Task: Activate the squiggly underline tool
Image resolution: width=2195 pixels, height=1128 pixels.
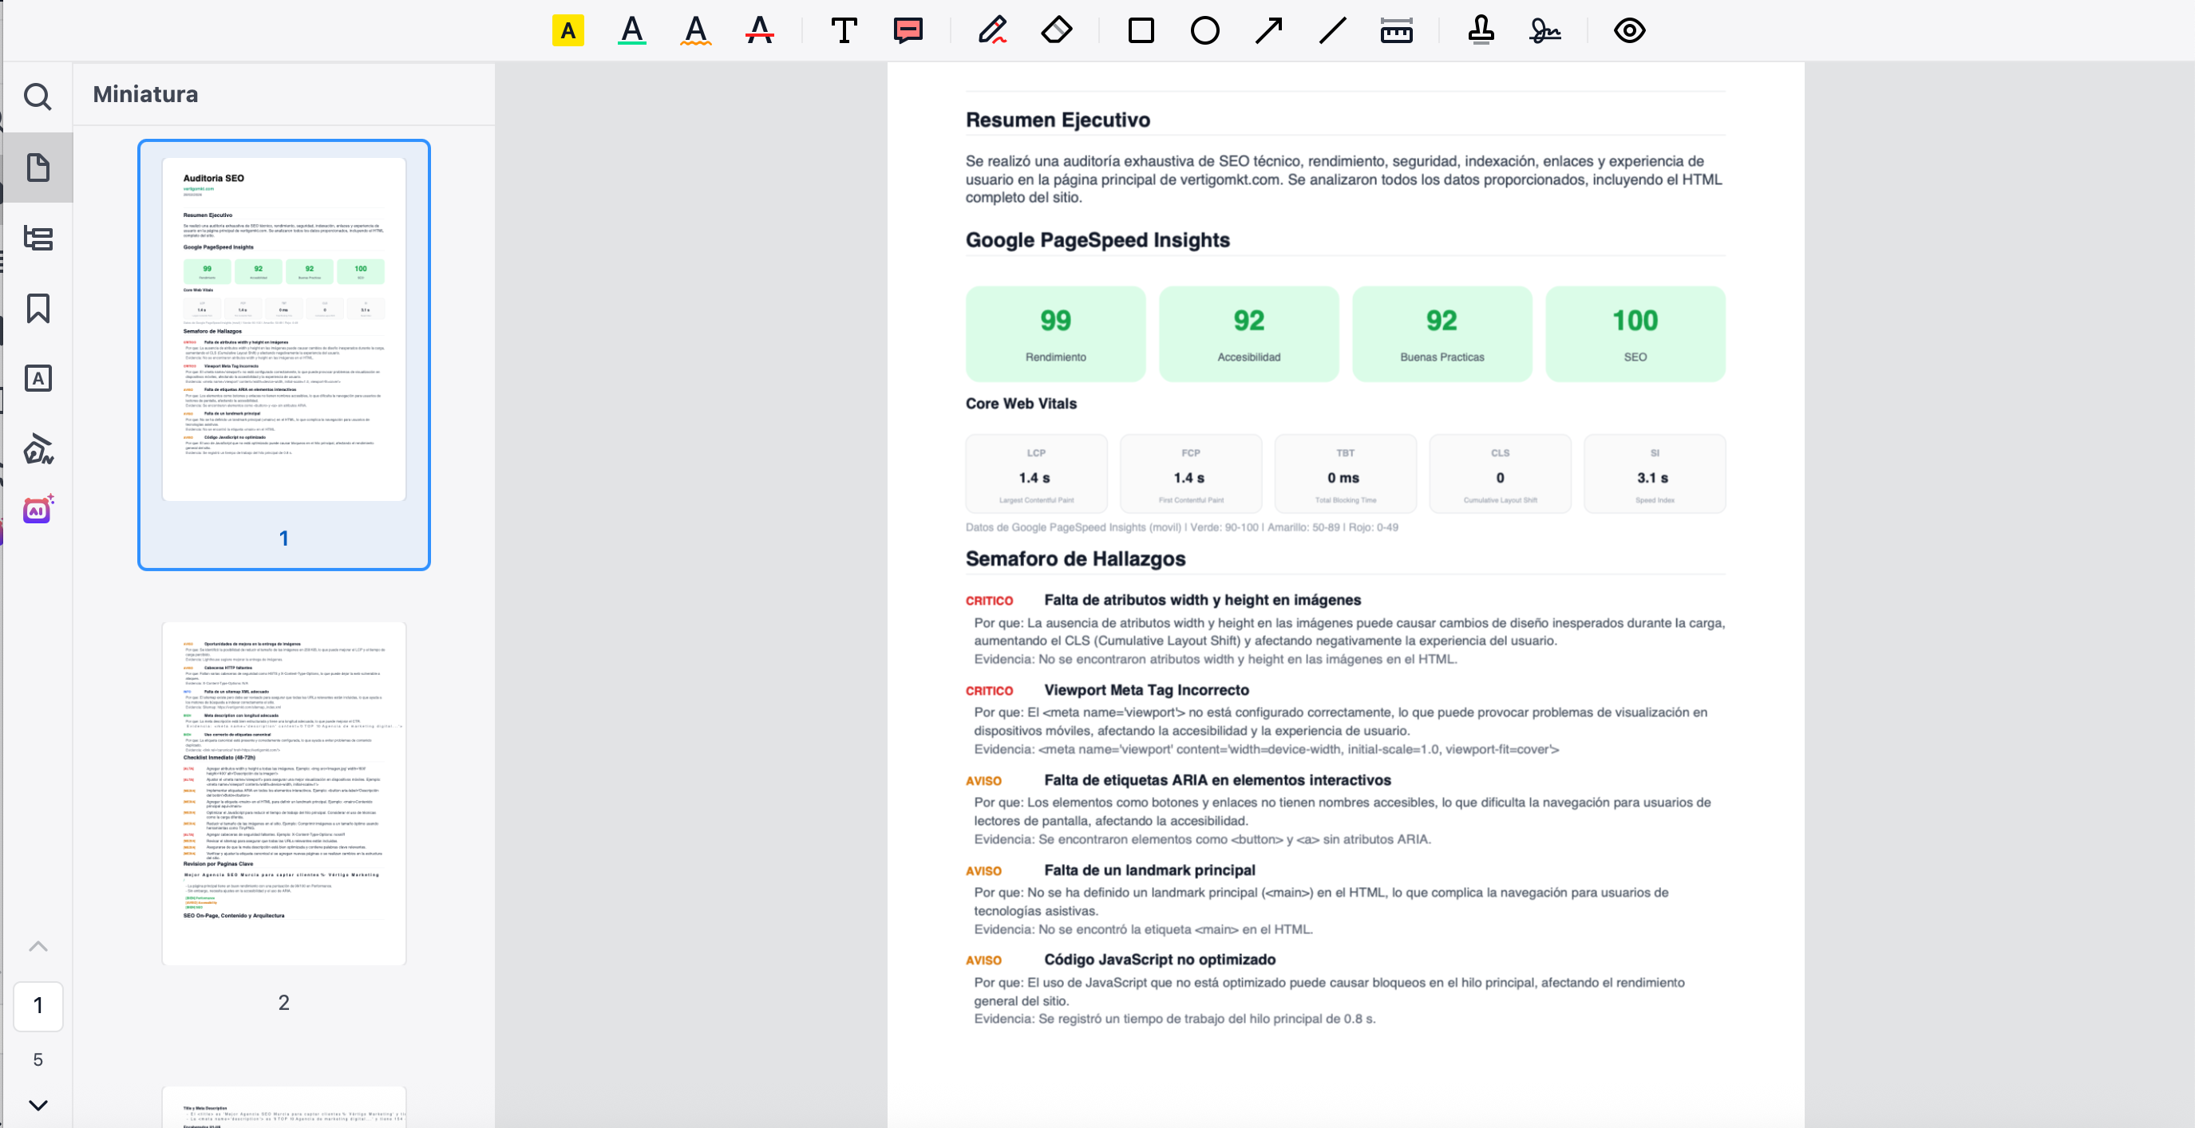Action: (x=695, y=30)
